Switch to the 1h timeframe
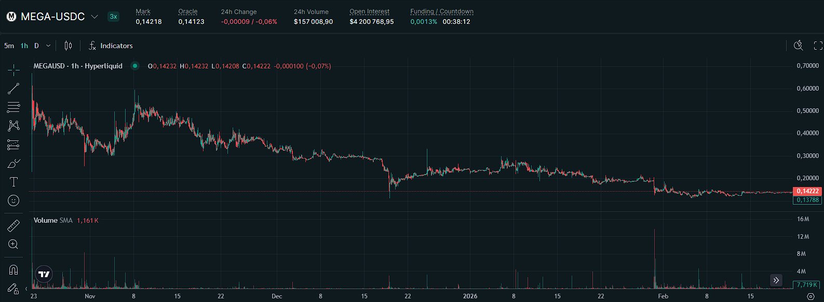Image resolution: width=824 pixels, height=302 pixels. (x=24, y=46)
